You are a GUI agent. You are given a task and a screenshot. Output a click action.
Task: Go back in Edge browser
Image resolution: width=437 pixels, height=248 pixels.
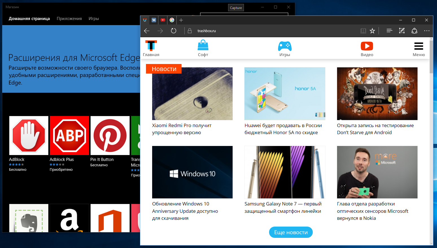coord(147,31)
